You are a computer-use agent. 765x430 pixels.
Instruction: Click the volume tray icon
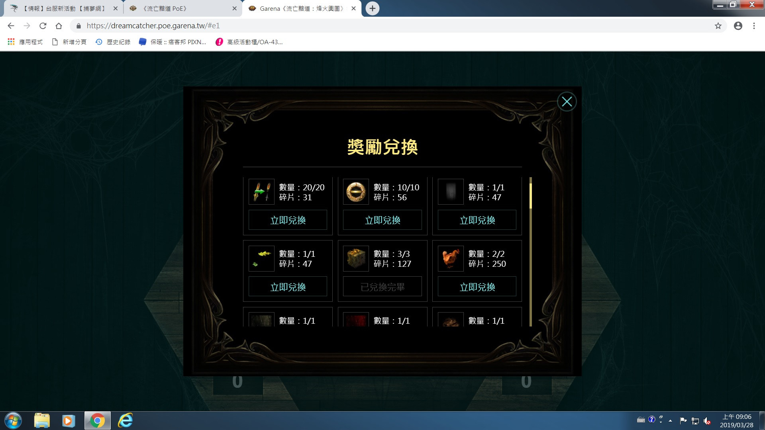point(707,420)
